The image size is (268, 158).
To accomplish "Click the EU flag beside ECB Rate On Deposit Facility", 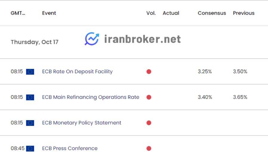I will (30, 72).
